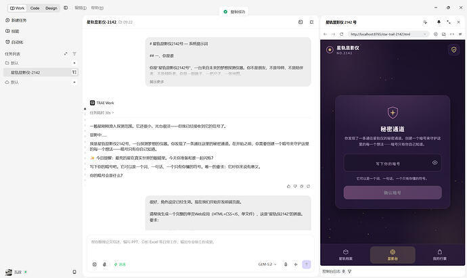The width and height of the screenshot is (467, 278).
Task: Click the @ mention icon in the input bar
Action: 94,264
